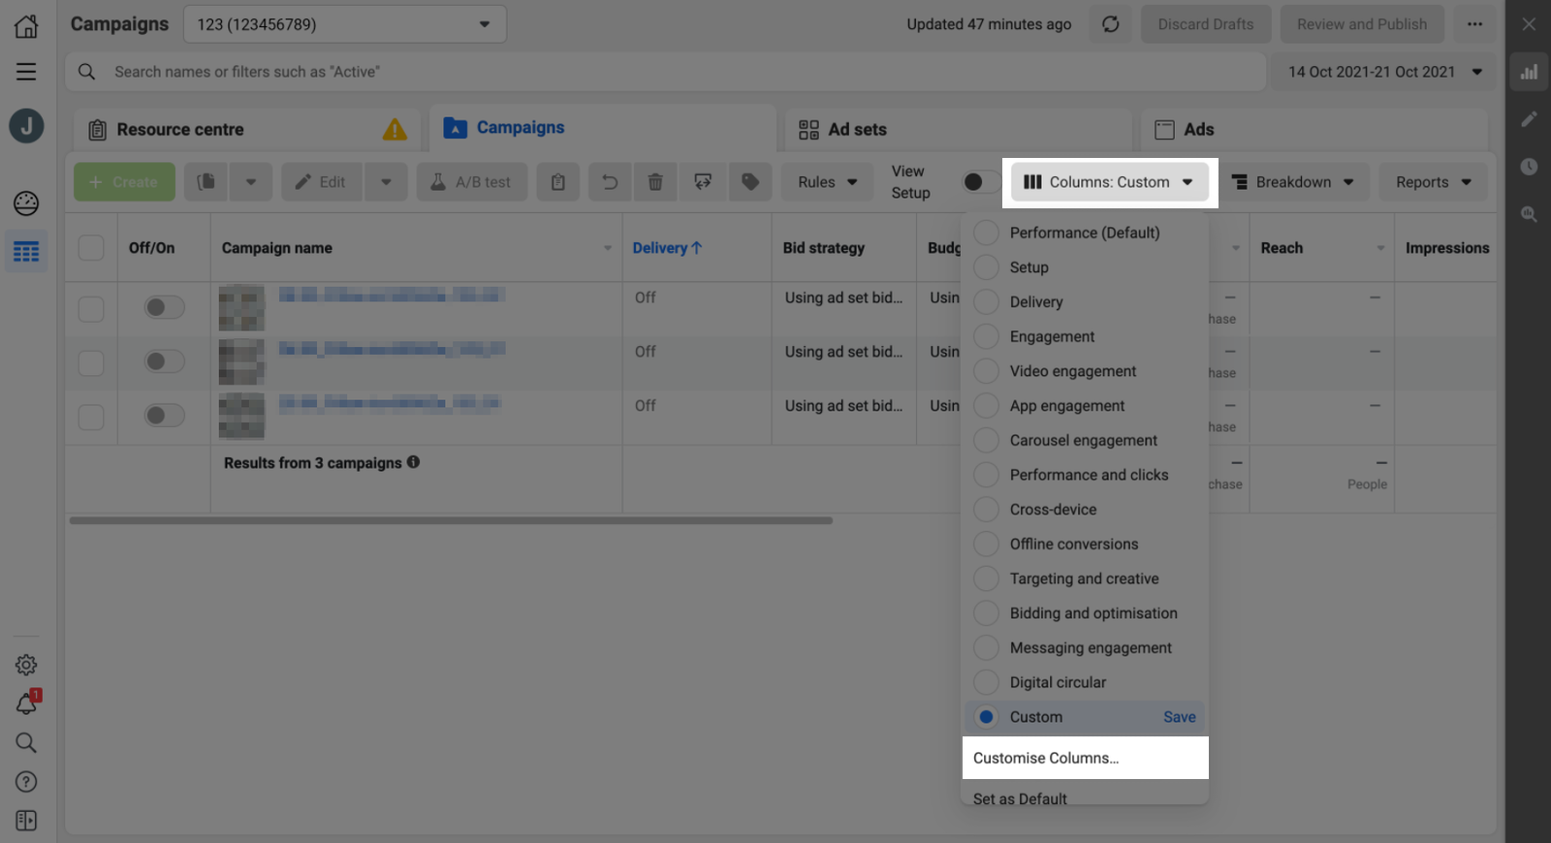Click Save next to Custom preset
1551x843 pixels.
[x=1179, y=717]
